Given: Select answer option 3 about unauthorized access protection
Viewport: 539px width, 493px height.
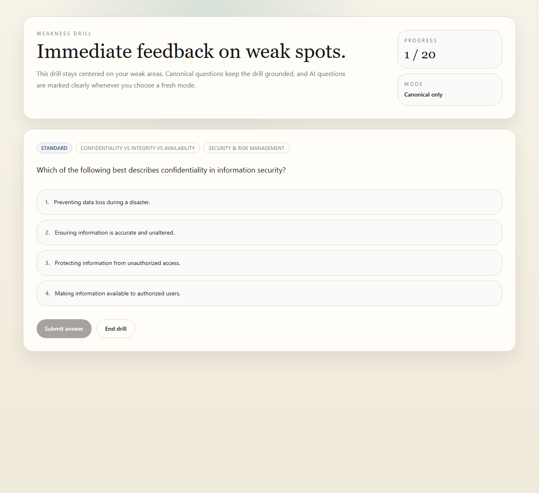Looking at the screenshot, I should [x=269, y=263].
